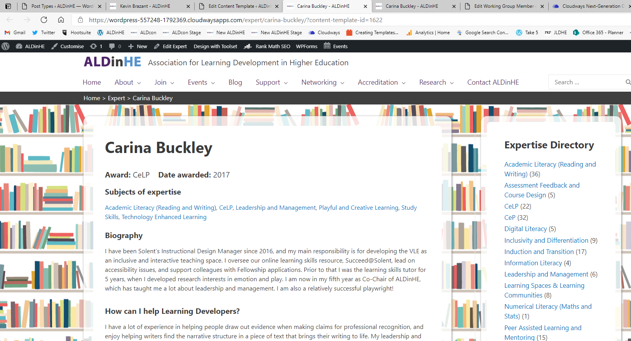This screenshot has height=341, width=631.
Task: Open ALDinHE dashboard icon in admin bar
Action: pos(30,46)
